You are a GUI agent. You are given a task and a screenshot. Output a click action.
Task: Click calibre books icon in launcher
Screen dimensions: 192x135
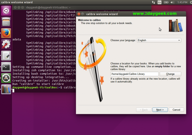click(6, 89)
